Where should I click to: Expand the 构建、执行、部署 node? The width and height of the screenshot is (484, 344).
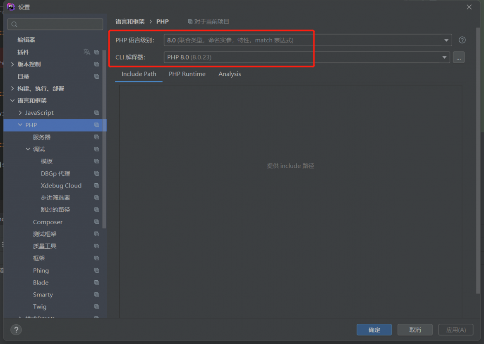pos(12,88)
